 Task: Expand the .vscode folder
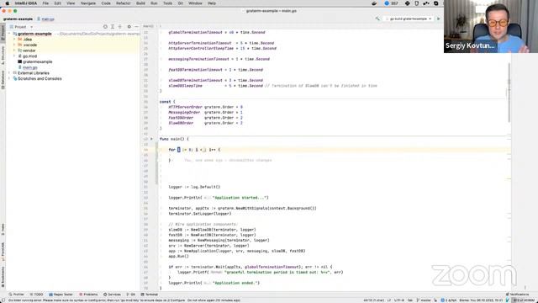coord(14,45)
